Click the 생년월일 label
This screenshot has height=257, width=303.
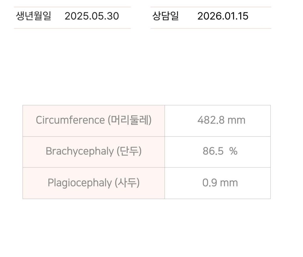click(34, 16)
